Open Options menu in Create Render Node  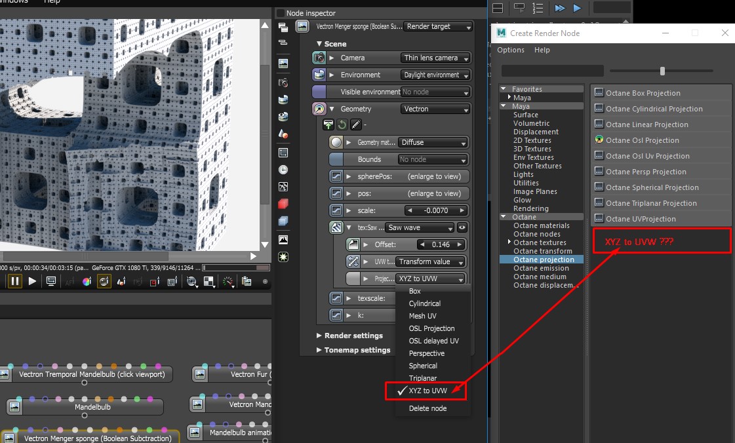pyautogui.click(x=511, y=50)
